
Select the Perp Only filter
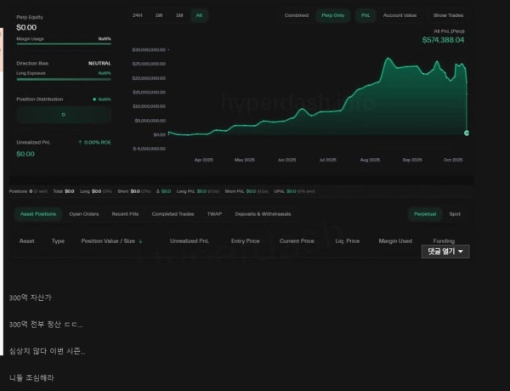pyautogui.click(x=333, y=15)
